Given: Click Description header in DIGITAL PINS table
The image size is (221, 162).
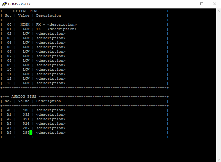Looking at the screenshot, I should pos(49,15).
